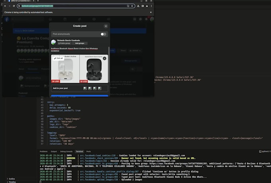
Task: Open Facebook account avatar at top right
Action: [152, 19]
